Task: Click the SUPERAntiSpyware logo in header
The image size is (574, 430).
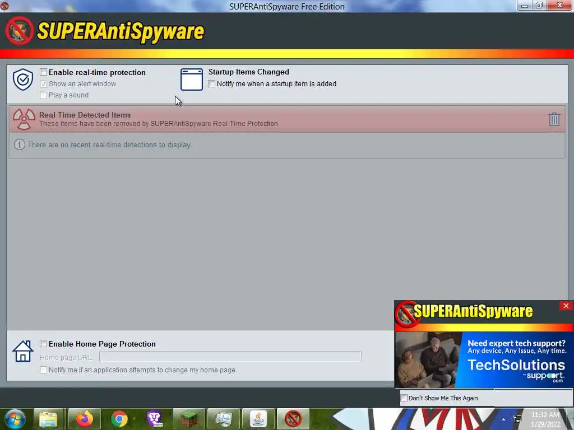Action: (105, 31)
